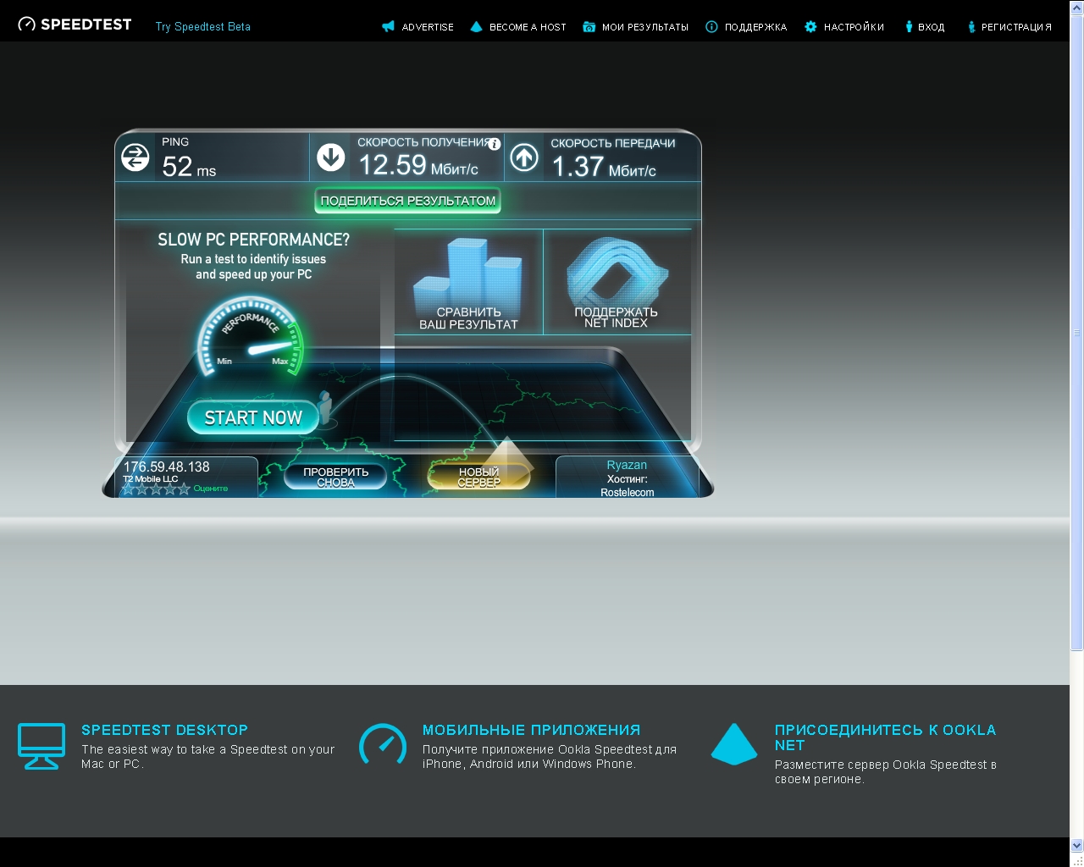Screen dimensions: 1084x867
Task: Click the pyramid icon beside Become a Host
Action: [476, 26]
